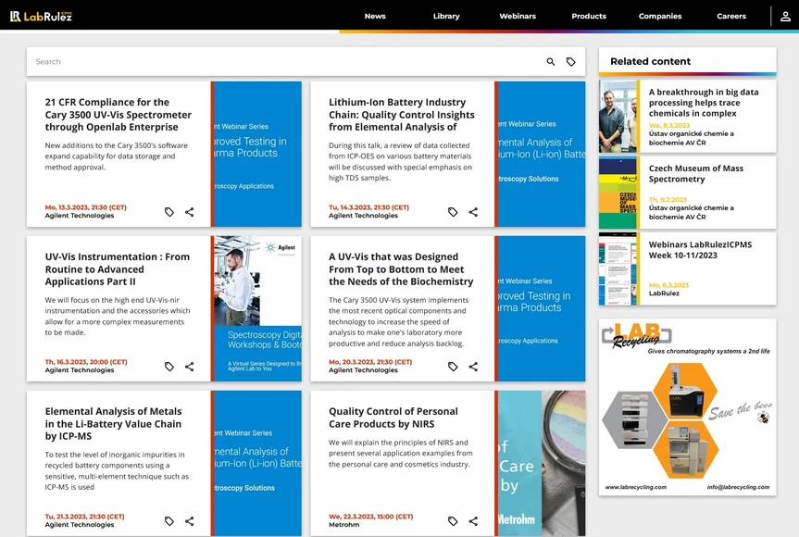Click thumbnail of Elemental Analysis of Metals card
Screen dimensions: 799x537
[256, 463]
